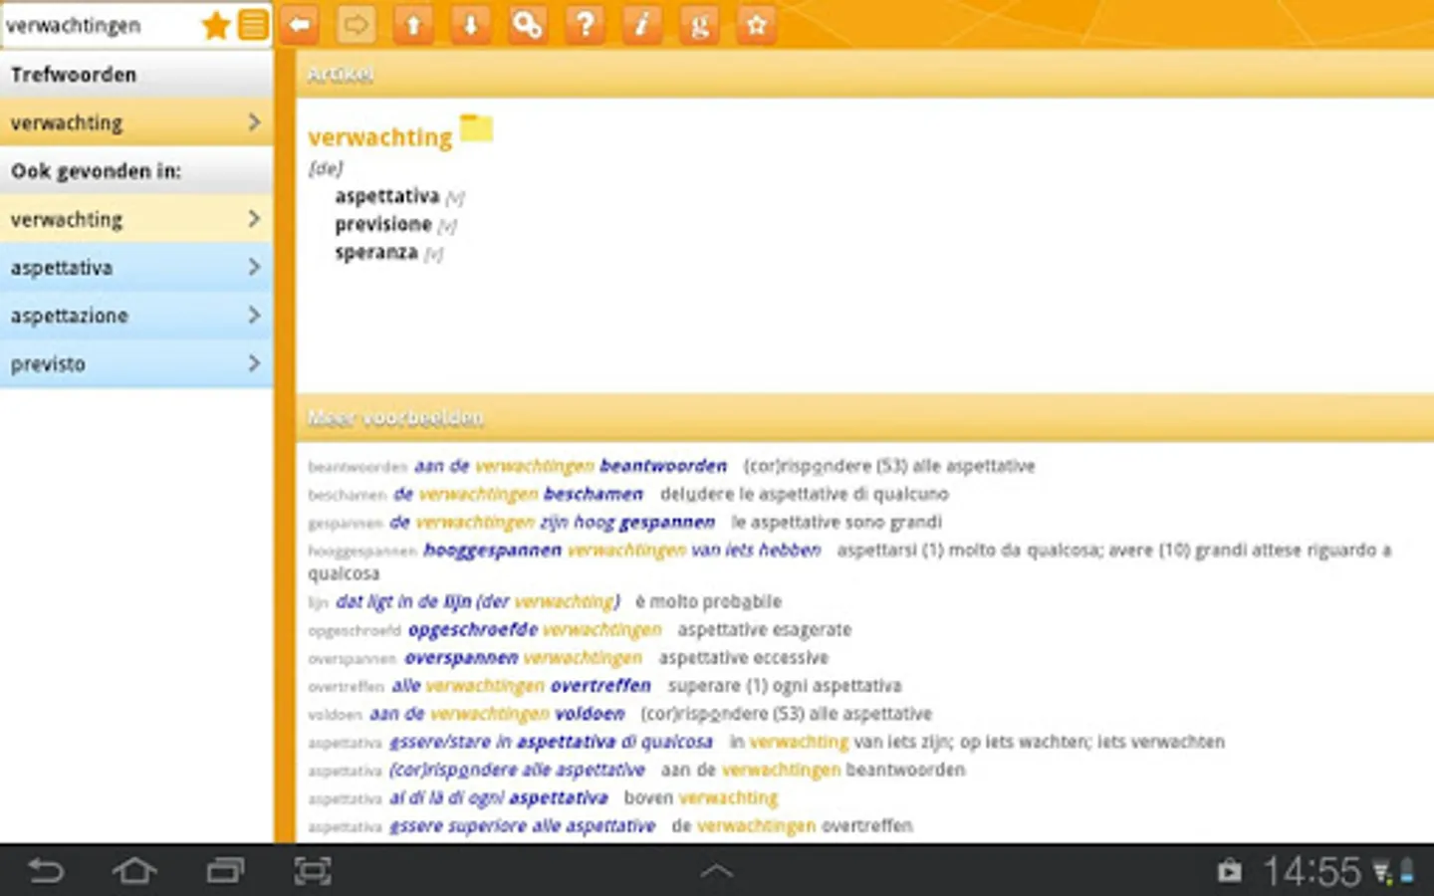Open example 'aan de verwachtingen beantwoorden'
This screenshot has width=1434, height=896.
571,466
